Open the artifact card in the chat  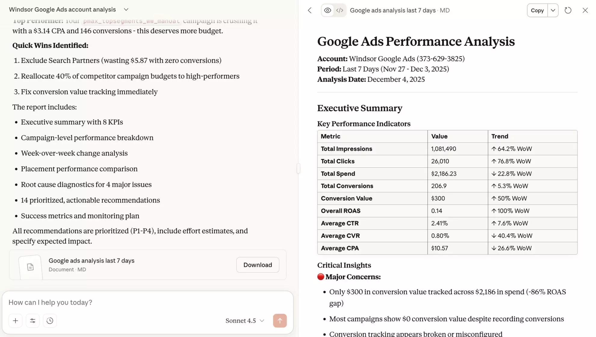[120, 265]
